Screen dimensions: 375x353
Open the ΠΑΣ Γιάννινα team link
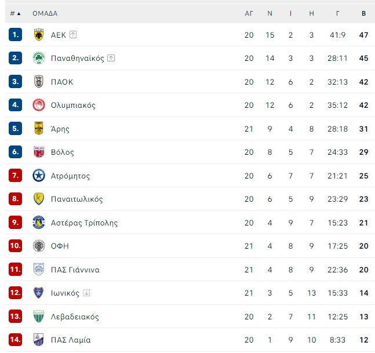click(75, 270)
